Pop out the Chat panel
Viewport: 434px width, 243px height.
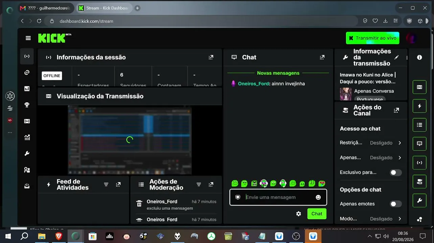pos(322,57)
